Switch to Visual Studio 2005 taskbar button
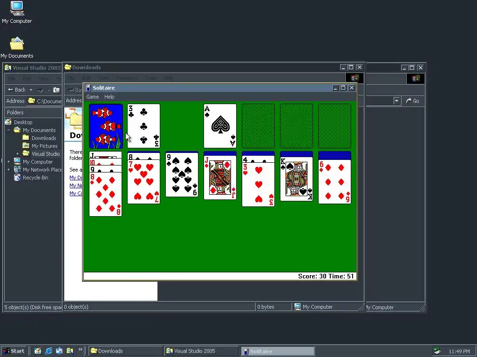477x357 pixels. 201,351
